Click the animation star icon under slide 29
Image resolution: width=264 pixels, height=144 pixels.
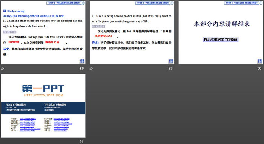click(91, 69)
